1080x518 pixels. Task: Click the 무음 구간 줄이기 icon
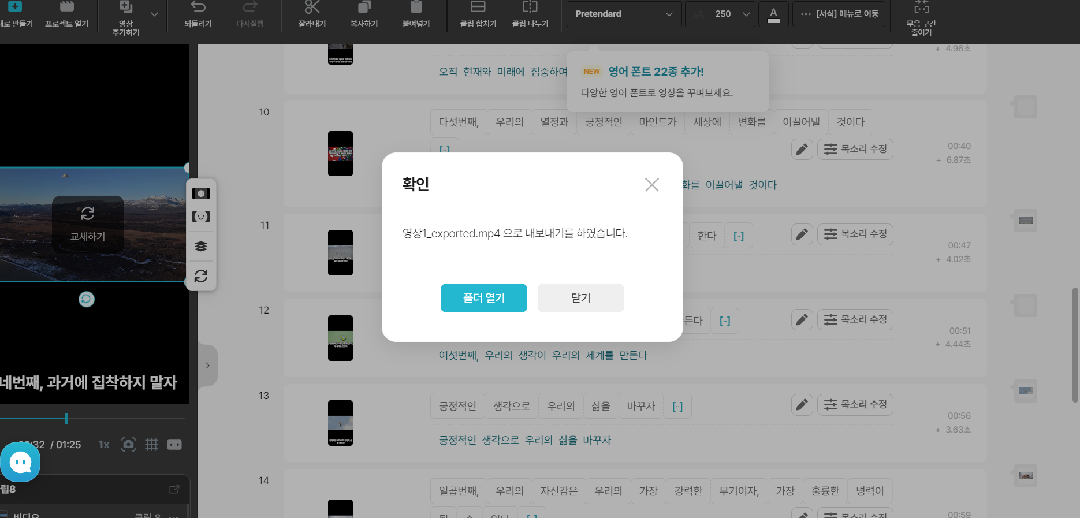[x=921, y=7]
